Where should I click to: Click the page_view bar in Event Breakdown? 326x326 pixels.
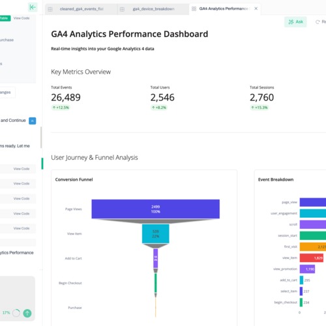click(x=313, y=202)
